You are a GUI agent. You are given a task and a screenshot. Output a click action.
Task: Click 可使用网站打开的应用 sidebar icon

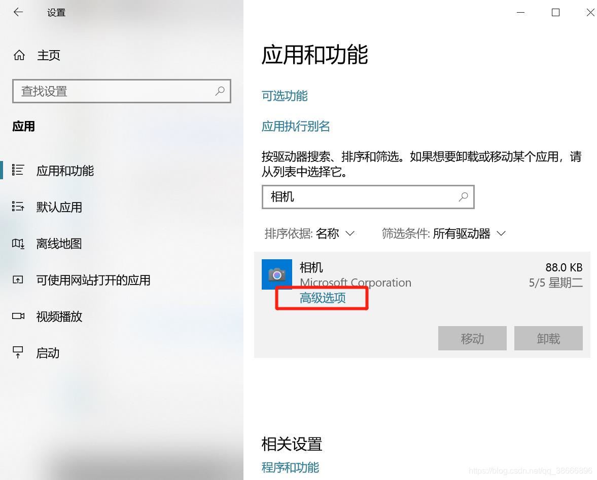tap(18, 280)
